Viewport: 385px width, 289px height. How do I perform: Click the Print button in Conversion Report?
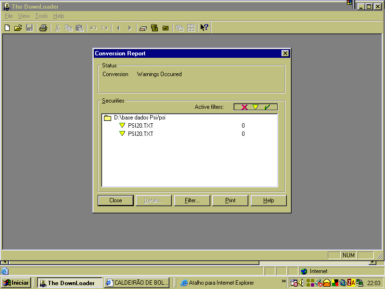pyautogui.click(x=231, y=200)
